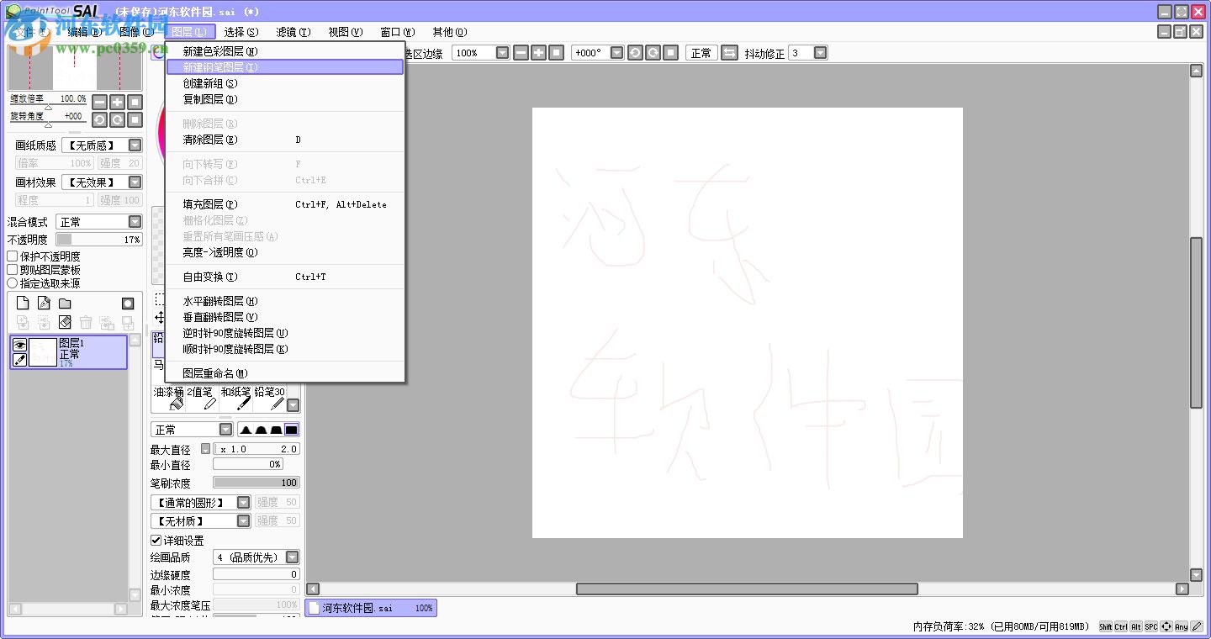Uncheck 详细设置 checkbox
1211x639 pixels.
(x=156, y=541)
